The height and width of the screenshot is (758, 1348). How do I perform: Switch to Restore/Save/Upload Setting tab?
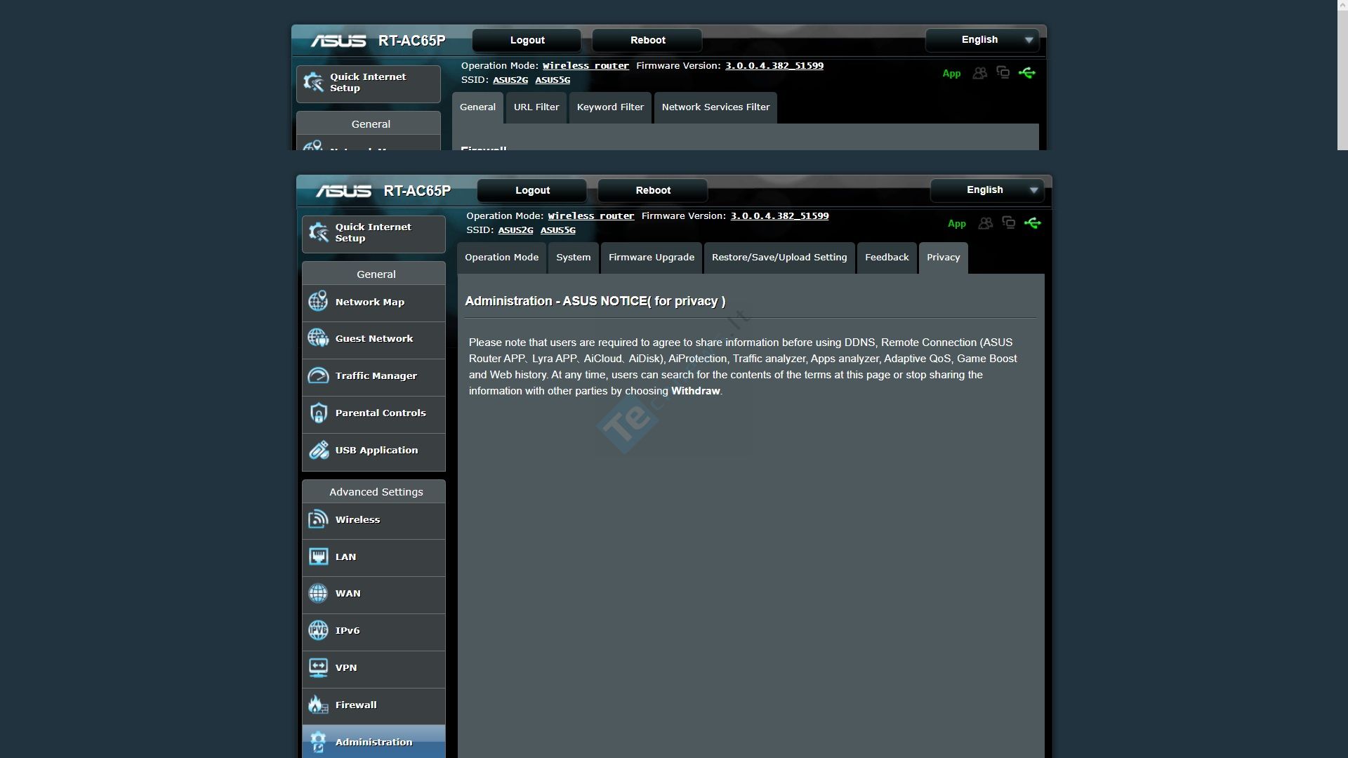[779, 258]
